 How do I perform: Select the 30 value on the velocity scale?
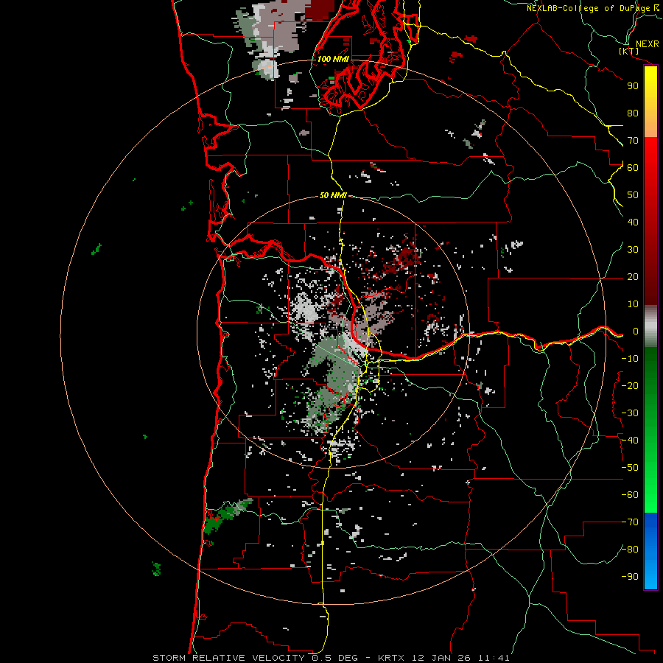pos(633,250)
